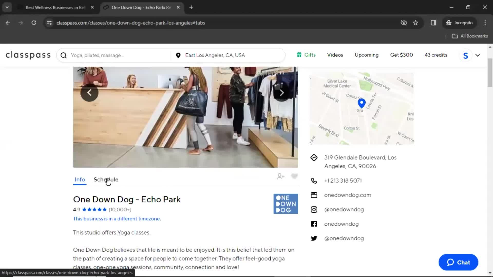Screen dimensions: 493x277
Task: Open the Chrome three-dot menu
Action: point(485,23)
